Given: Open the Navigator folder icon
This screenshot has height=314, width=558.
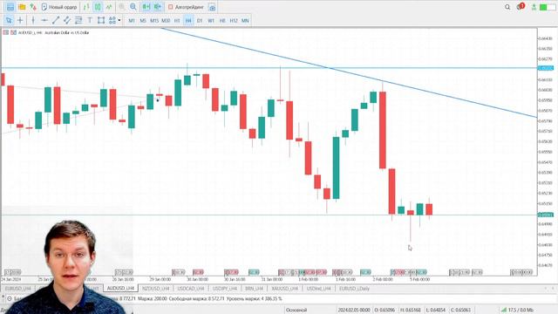Looking at the screenshot, I should point(22,7).
